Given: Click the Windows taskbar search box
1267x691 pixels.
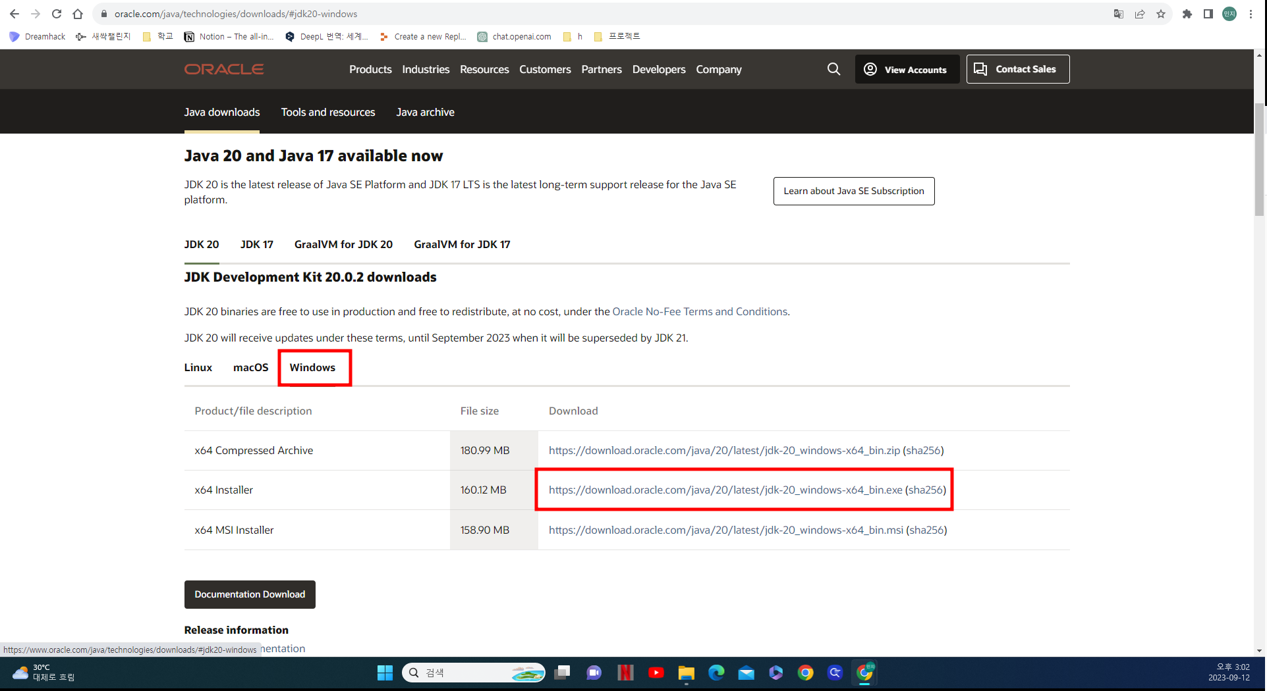Looking at the screenshot, I should pos(474,673).
